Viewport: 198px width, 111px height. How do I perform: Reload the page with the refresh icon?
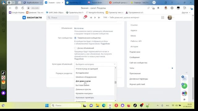[x=23, y=8]
